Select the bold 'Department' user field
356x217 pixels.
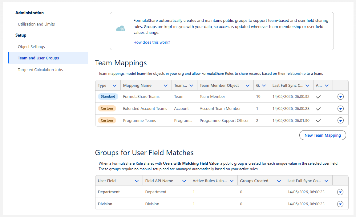pos(109,192)
